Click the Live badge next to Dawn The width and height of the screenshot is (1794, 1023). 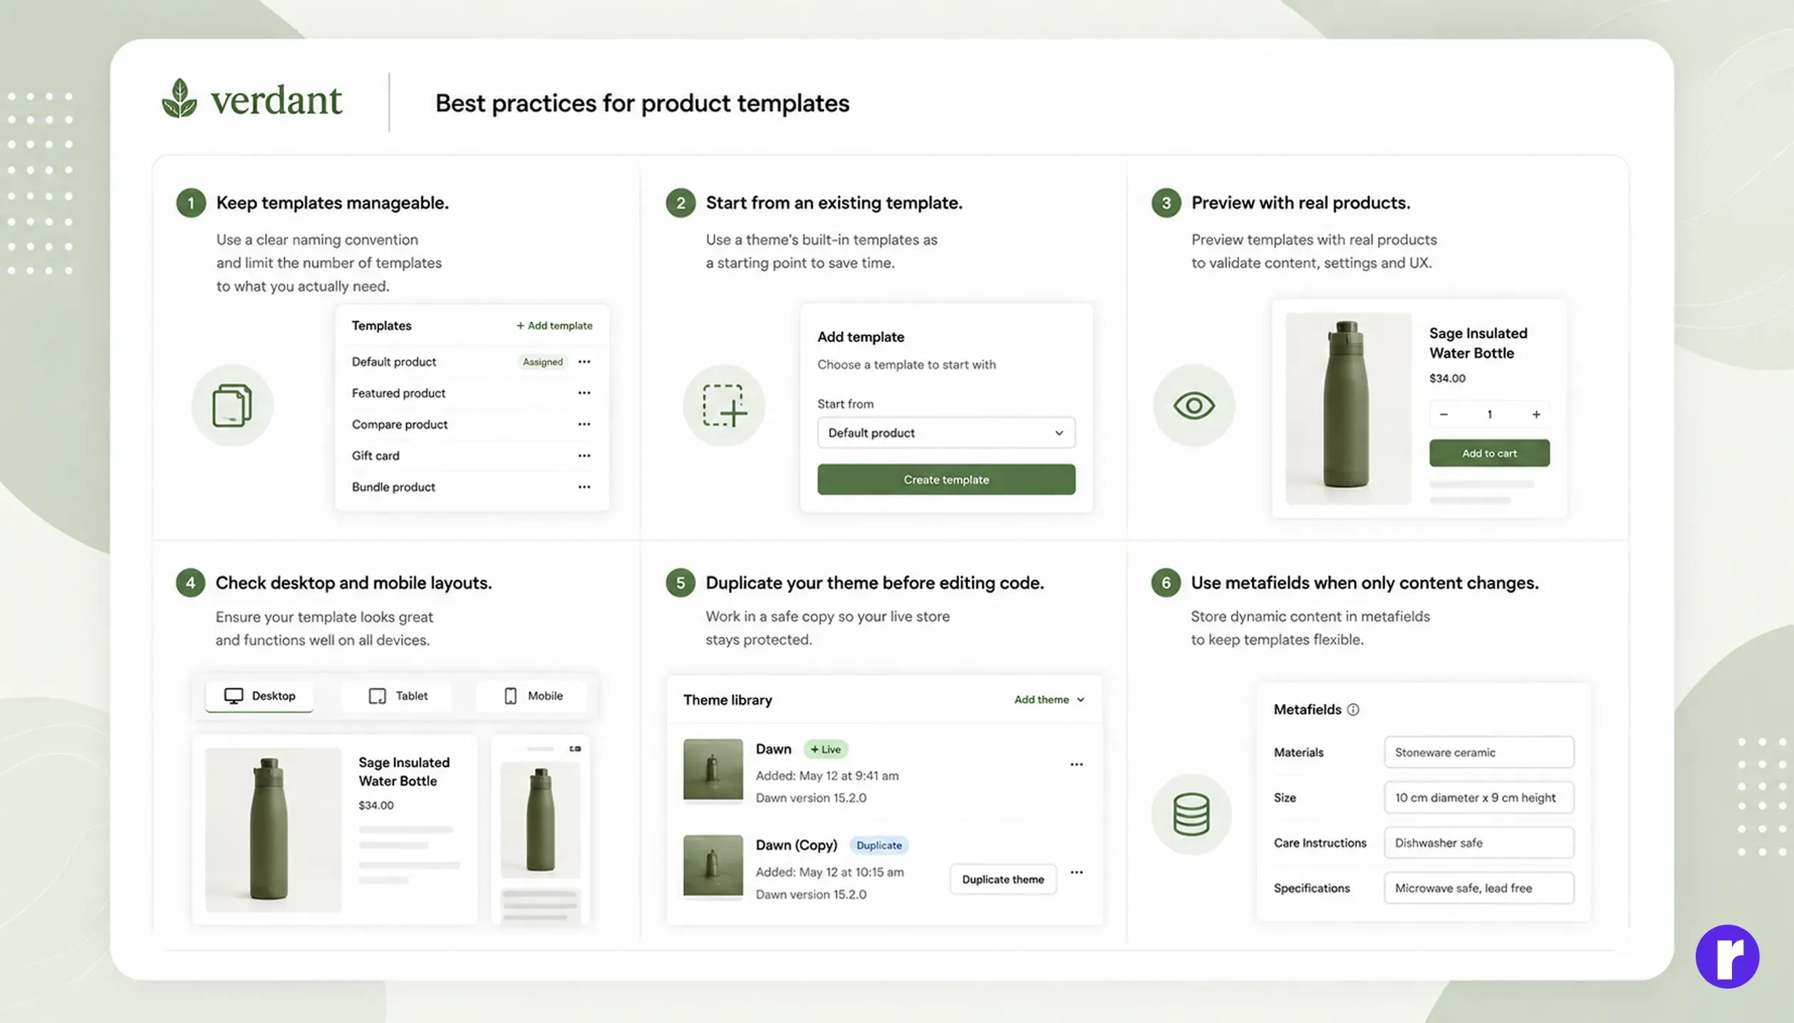pos(826,749)
